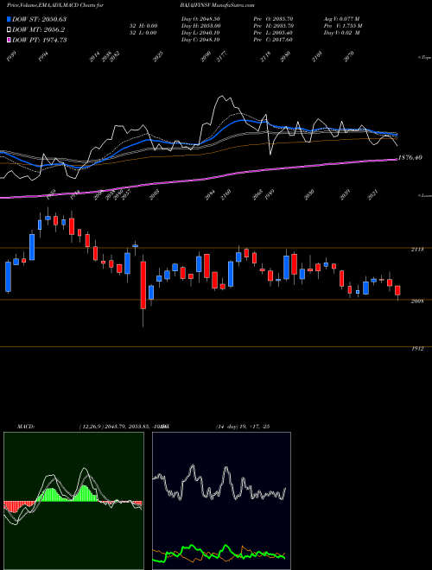Viewport: 432px width, 570px height.
Task: Click the 'Day C: 2048.10' value
Action: (200, 40)
